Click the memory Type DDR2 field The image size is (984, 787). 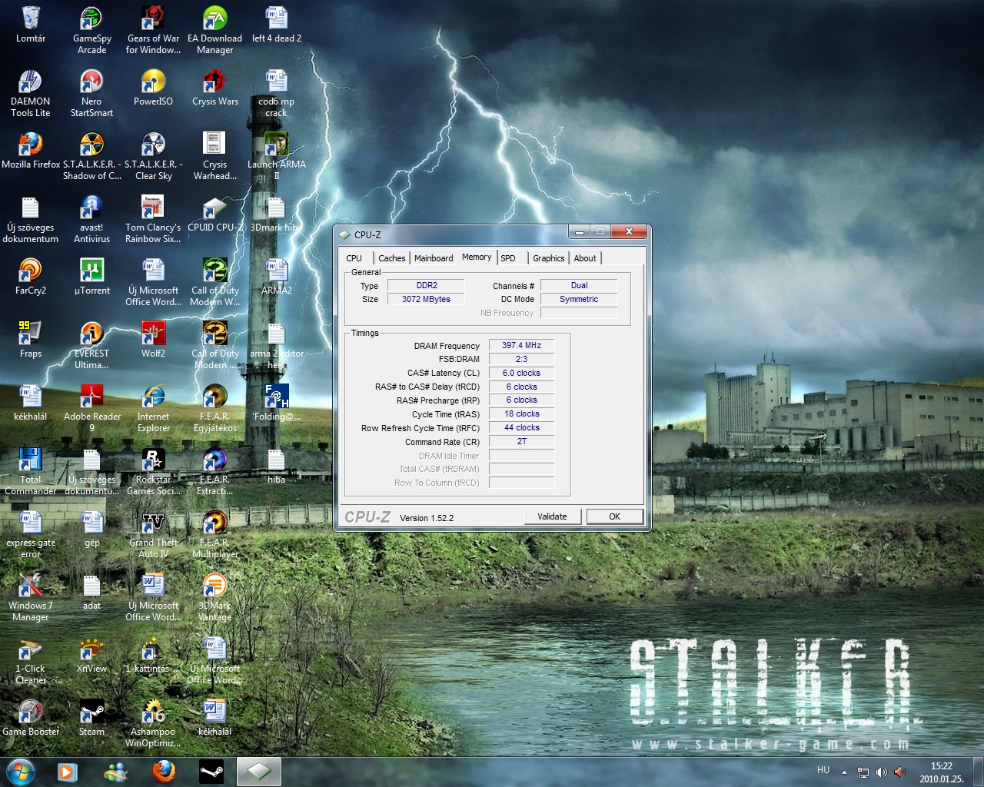(x=427, y=285)
